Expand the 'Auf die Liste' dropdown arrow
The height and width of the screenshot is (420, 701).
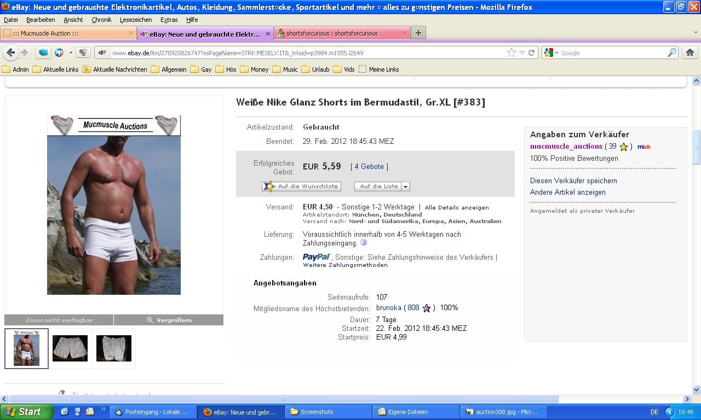point(405,186)
